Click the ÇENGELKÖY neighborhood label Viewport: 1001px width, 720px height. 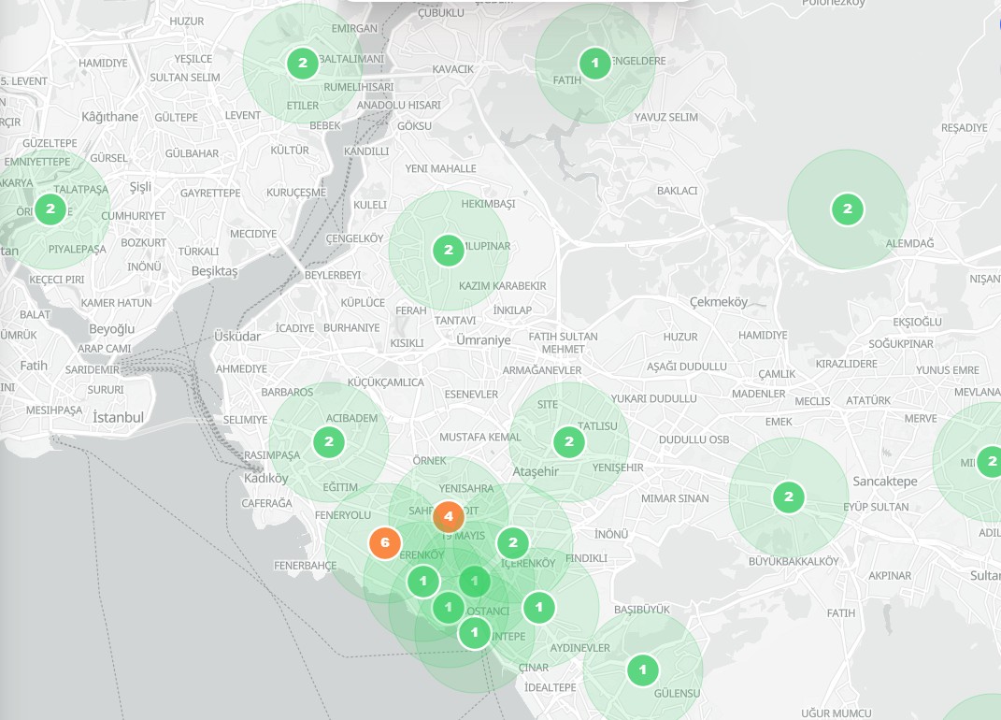tap(354, 238)
